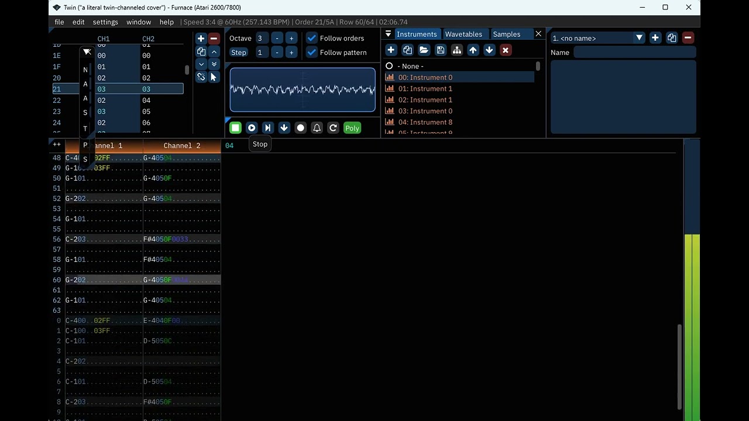Switch to the Wavetables tab
The image size is (749, 421).
(463, 34)
